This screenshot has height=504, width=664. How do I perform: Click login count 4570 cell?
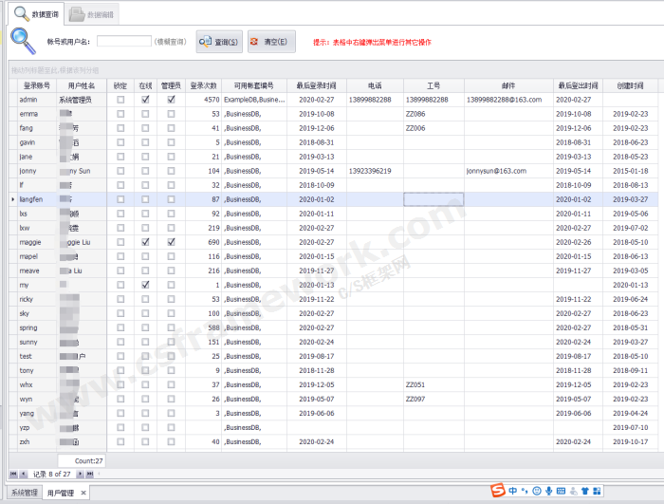pos(203,100)
